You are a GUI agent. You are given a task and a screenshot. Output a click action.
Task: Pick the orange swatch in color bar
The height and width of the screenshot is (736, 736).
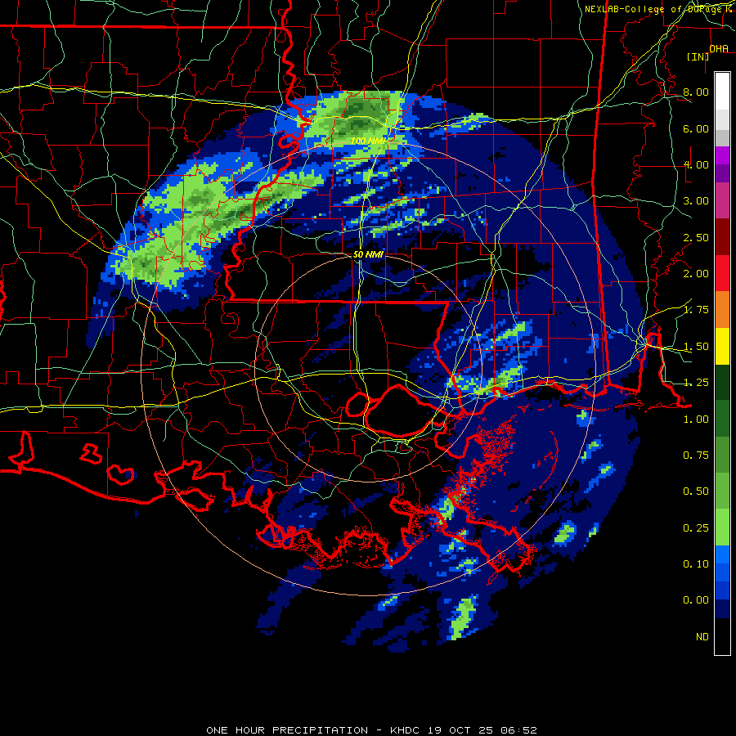pos(722,310)
